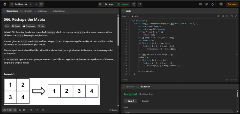
Task: Select Case 1 result
Action: [130, 101]
